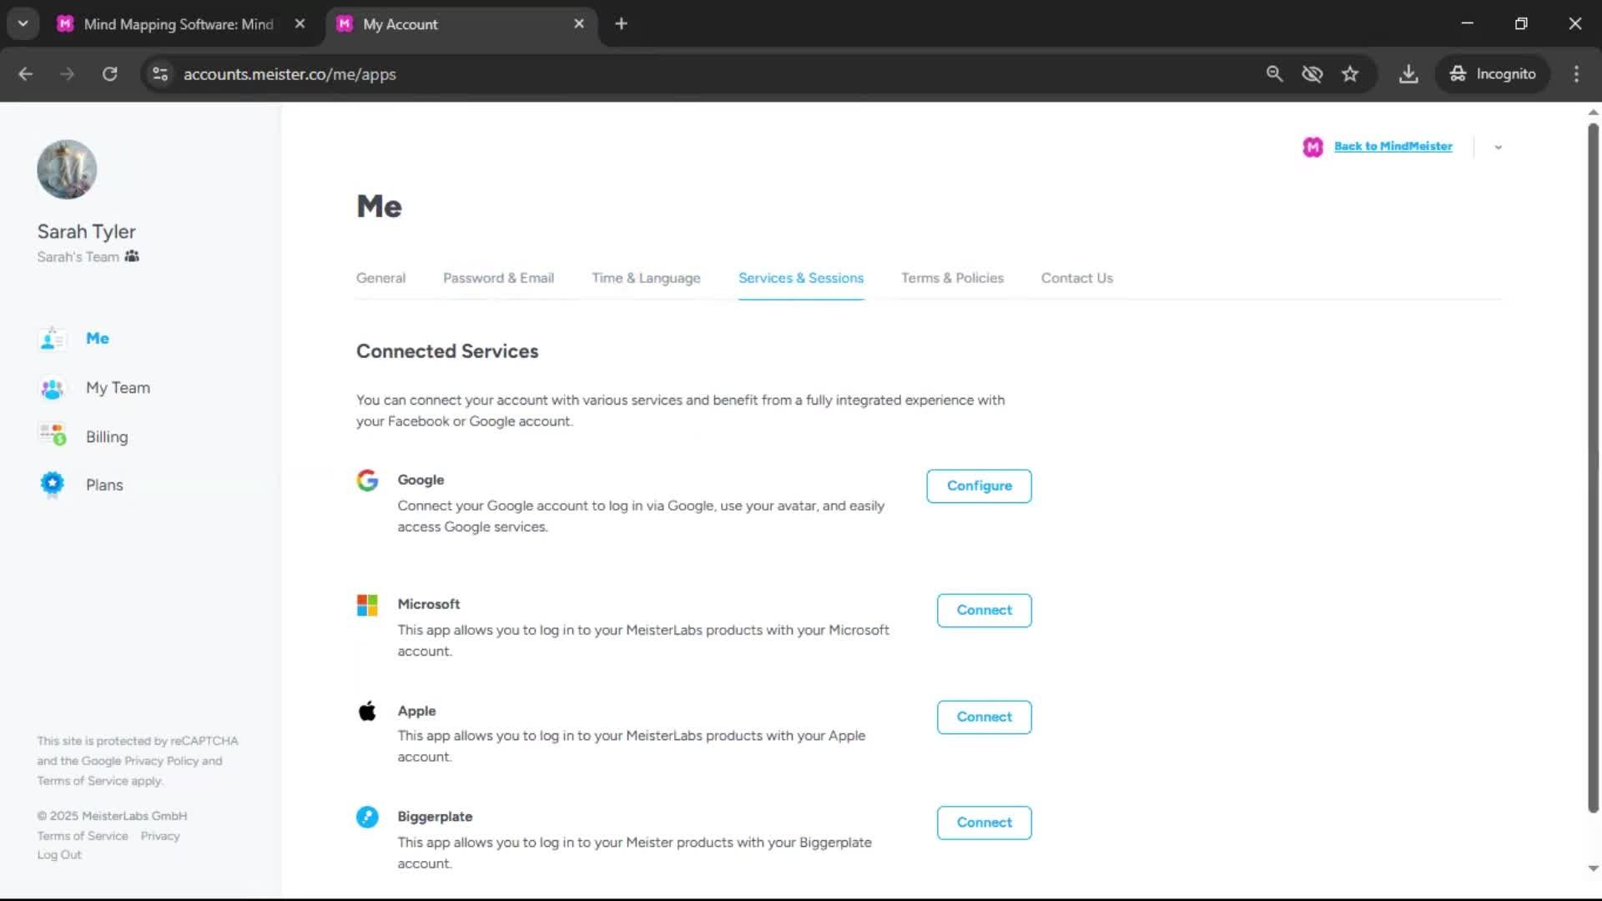Screen dimensions: 1602x901
Task: Click Connect for Apple
Action: (984, 717)
